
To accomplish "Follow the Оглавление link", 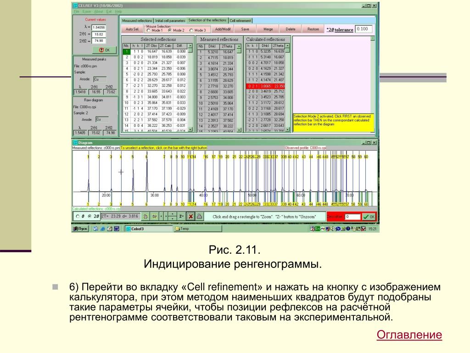I will [409, 335].
